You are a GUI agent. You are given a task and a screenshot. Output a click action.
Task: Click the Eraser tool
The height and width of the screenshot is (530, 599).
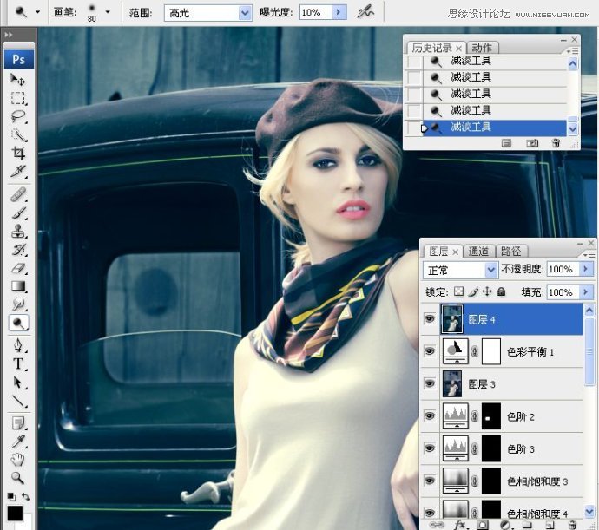17,268
